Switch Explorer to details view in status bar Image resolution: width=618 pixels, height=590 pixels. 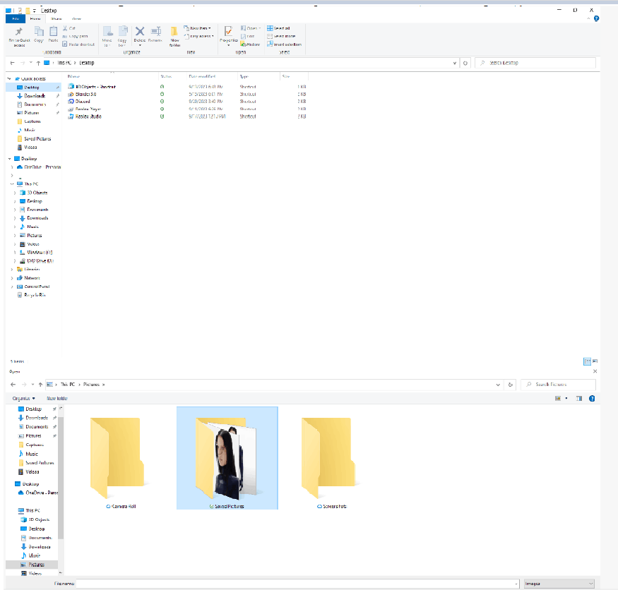tap(587, 361)
